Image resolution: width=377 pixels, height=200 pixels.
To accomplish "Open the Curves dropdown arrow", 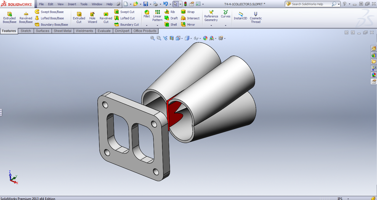I will point(225,25).
